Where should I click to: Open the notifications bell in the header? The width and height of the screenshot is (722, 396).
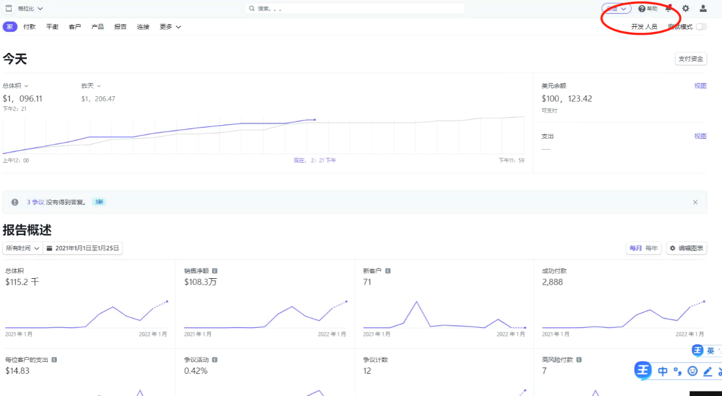point(669,9)
